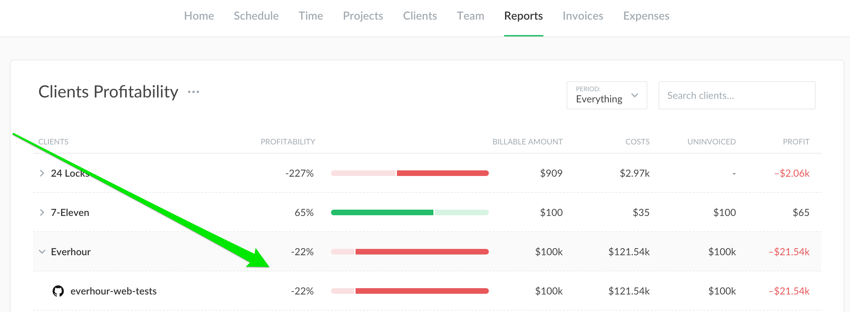Open the Period Everything dropdown
850x312 pixels.
(x=607, y=95)
